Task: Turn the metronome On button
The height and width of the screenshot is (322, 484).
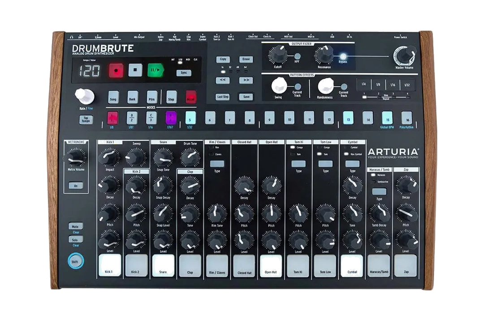Action: [x=76, y=186]
